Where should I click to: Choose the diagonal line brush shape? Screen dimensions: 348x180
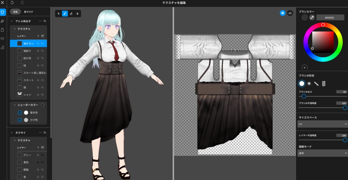tap(316, 83)
